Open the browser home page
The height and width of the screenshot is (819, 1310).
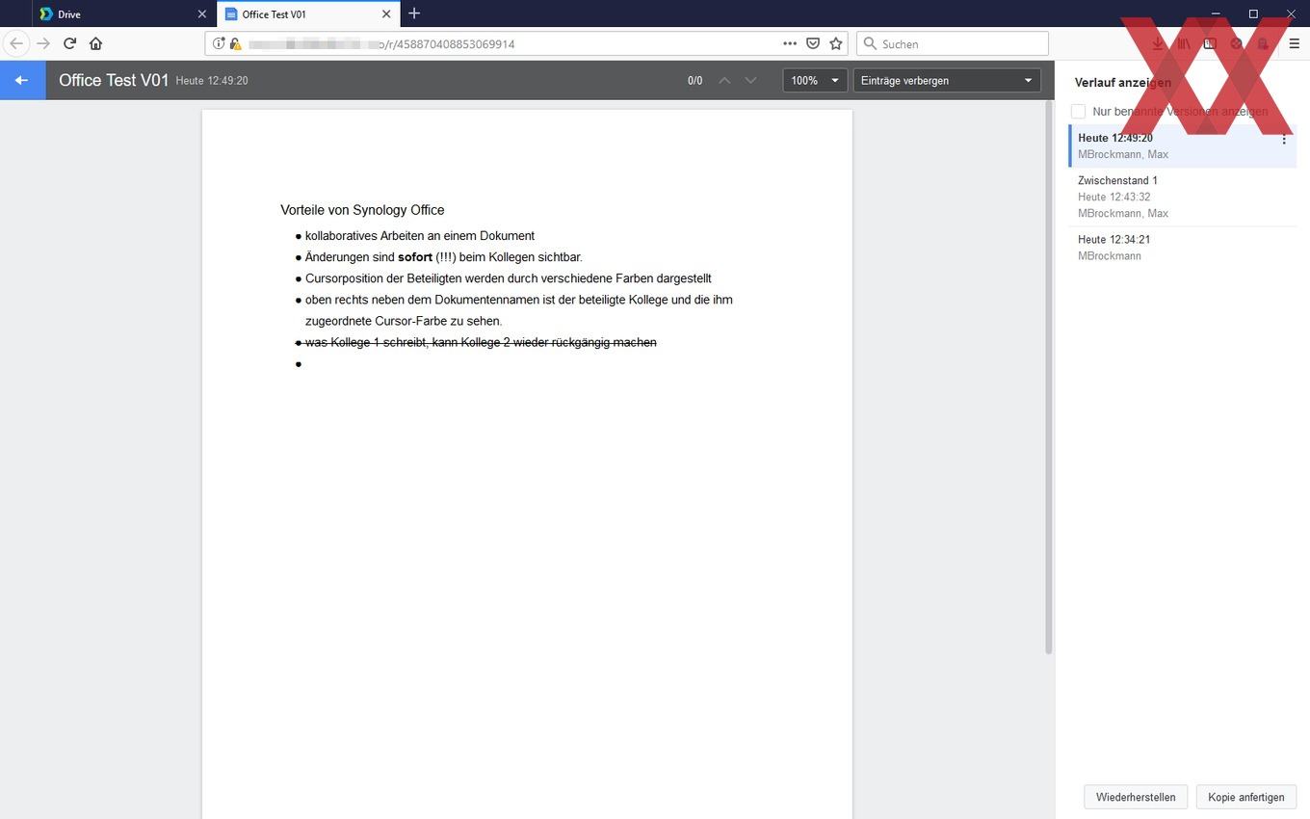tap(95, 43)
